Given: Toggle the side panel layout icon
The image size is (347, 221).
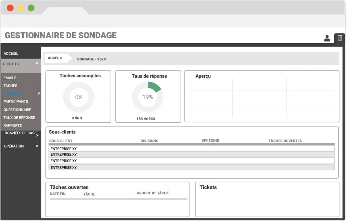Looking at the screenshot, I should 340,38.
